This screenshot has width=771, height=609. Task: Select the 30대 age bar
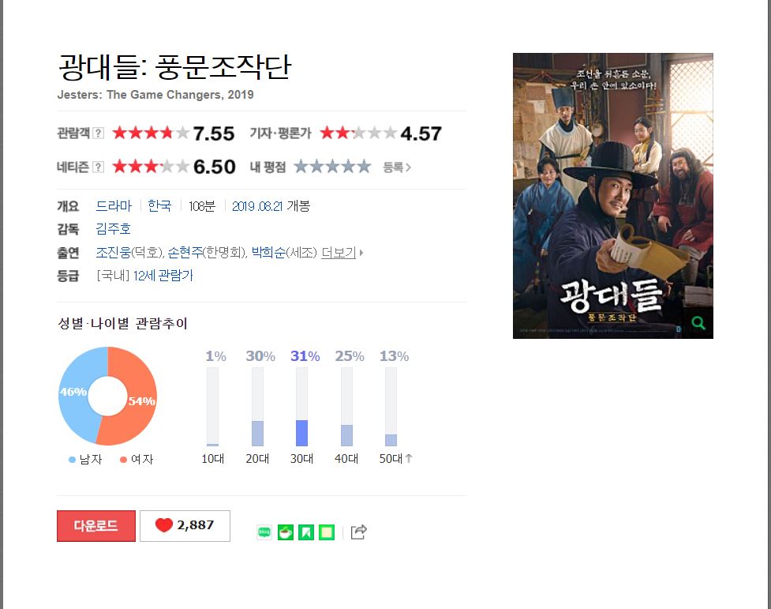pos(302,407)
